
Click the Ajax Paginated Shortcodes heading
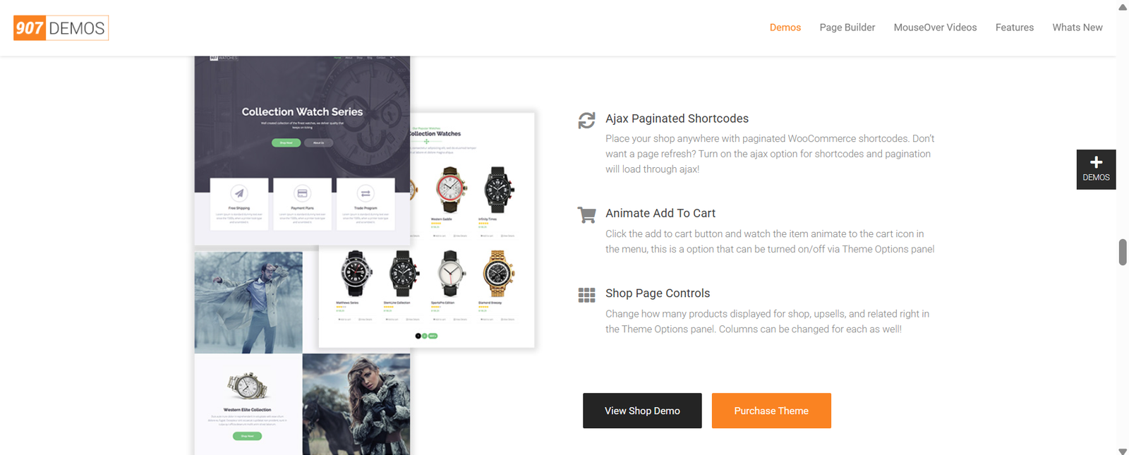point(677,119)
